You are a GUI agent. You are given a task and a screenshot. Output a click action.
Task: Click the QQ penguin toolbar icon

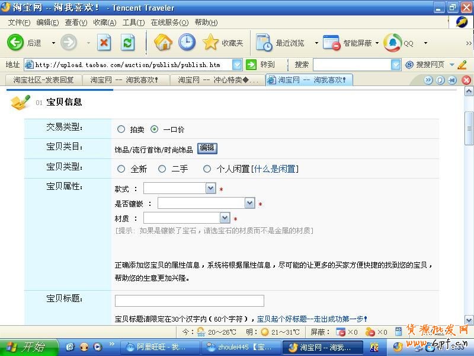point(392,43)
